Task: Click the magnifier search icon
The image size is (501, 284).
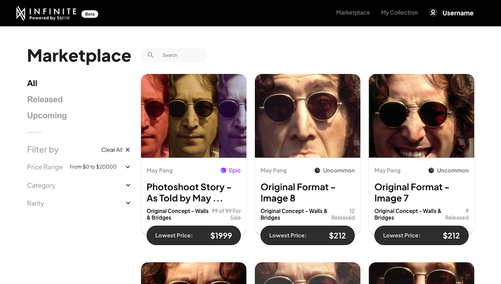Action: [x=150, y=55]
